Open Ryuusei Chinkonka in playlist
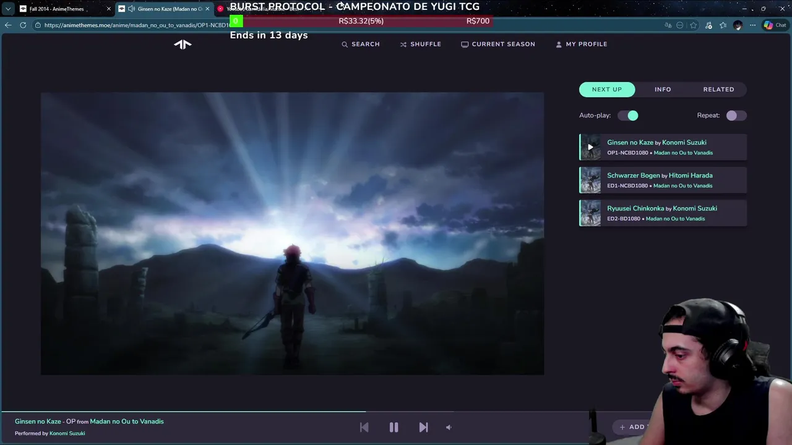Screen dimensions: 792x445 [x=635, y=208]
